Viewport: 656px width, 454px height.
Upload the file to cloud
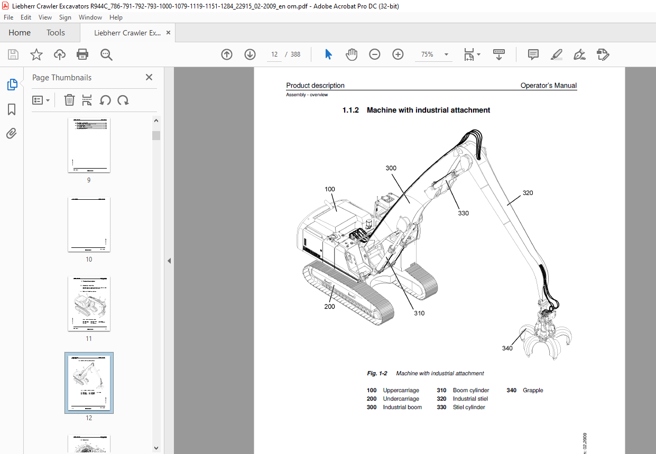tap(59, 54)
